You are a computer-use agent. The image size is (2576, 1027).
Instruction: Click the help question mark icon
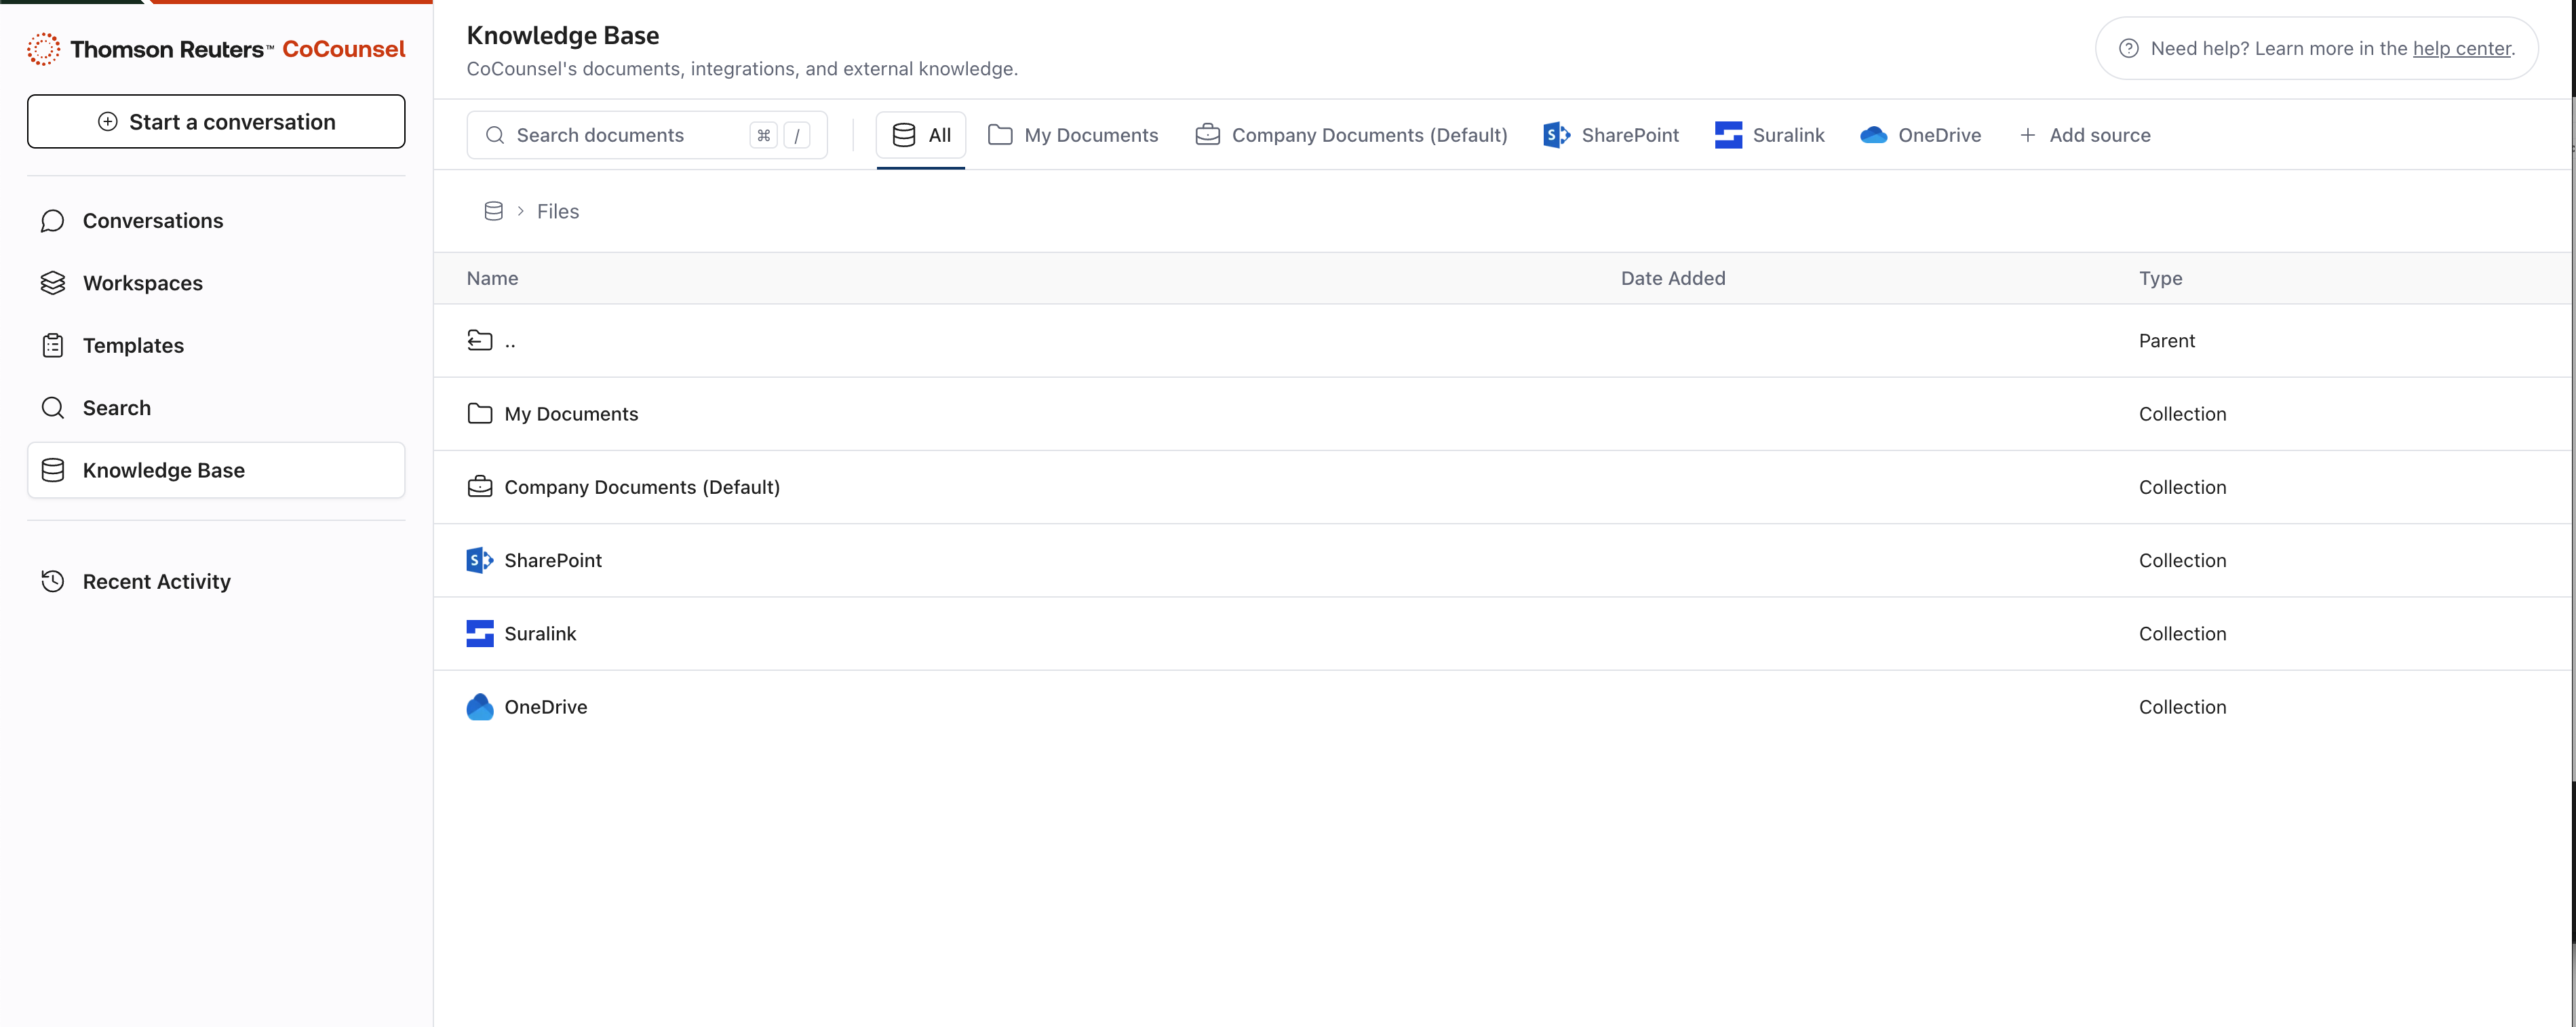[2128, 48]
